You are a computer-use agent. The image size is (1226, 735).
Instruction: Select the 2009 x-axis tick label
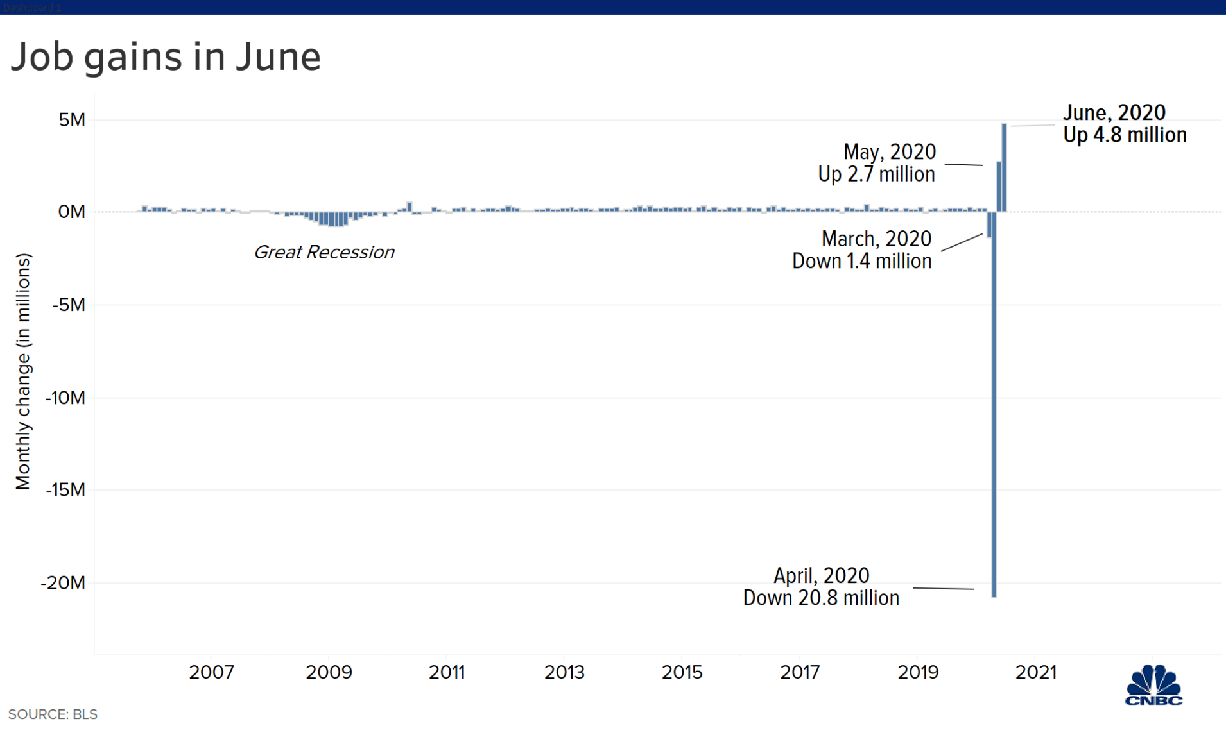click(x=329, y=672)
